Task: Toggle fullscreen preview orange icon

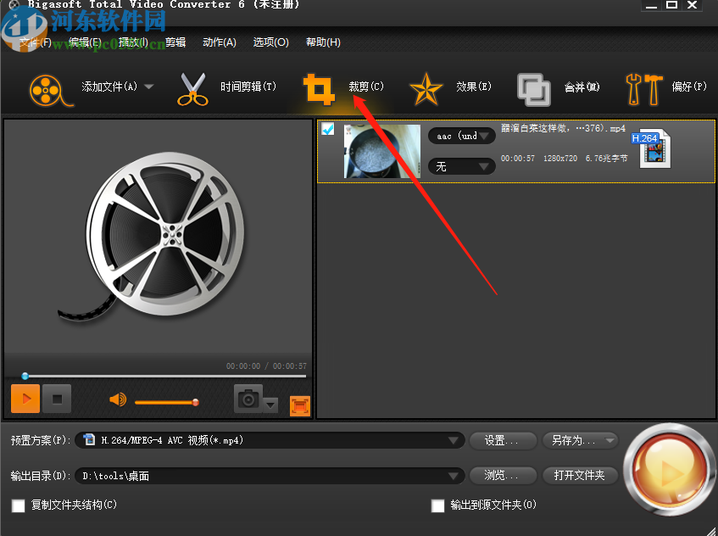Action: (300, 406)
